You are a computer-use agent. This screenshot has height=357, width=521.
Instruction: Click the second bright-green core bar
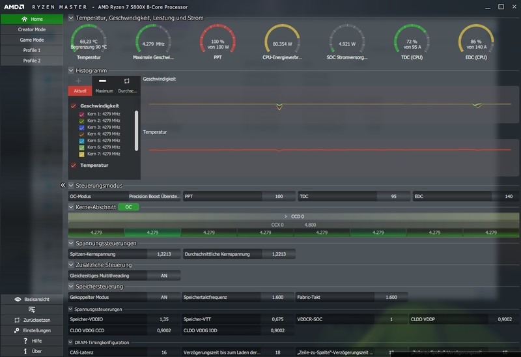(152, 233)
